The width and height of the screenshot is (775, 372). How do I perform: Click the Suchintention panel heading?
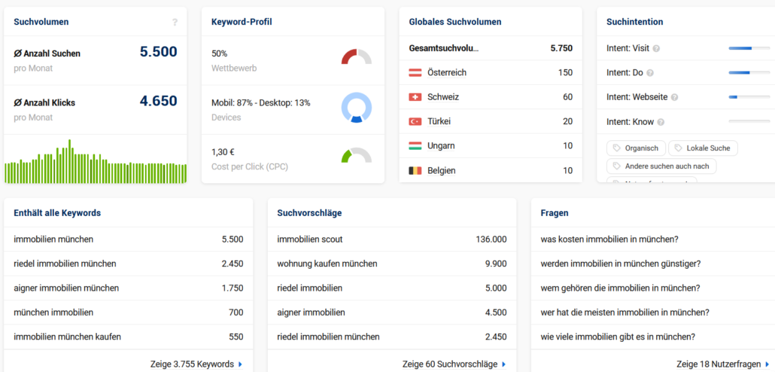pos(634,22)
